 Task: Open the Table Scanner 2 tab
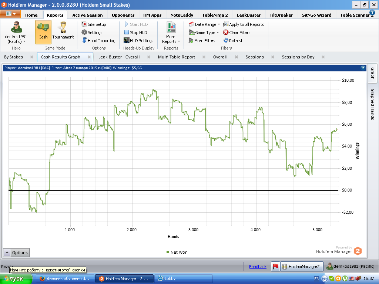coord(355,15)
